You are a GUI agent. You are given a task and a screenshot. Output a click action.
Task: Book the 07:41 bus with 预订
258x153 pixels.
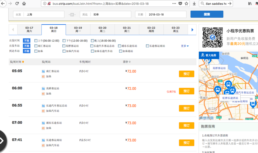pos(186,143)
